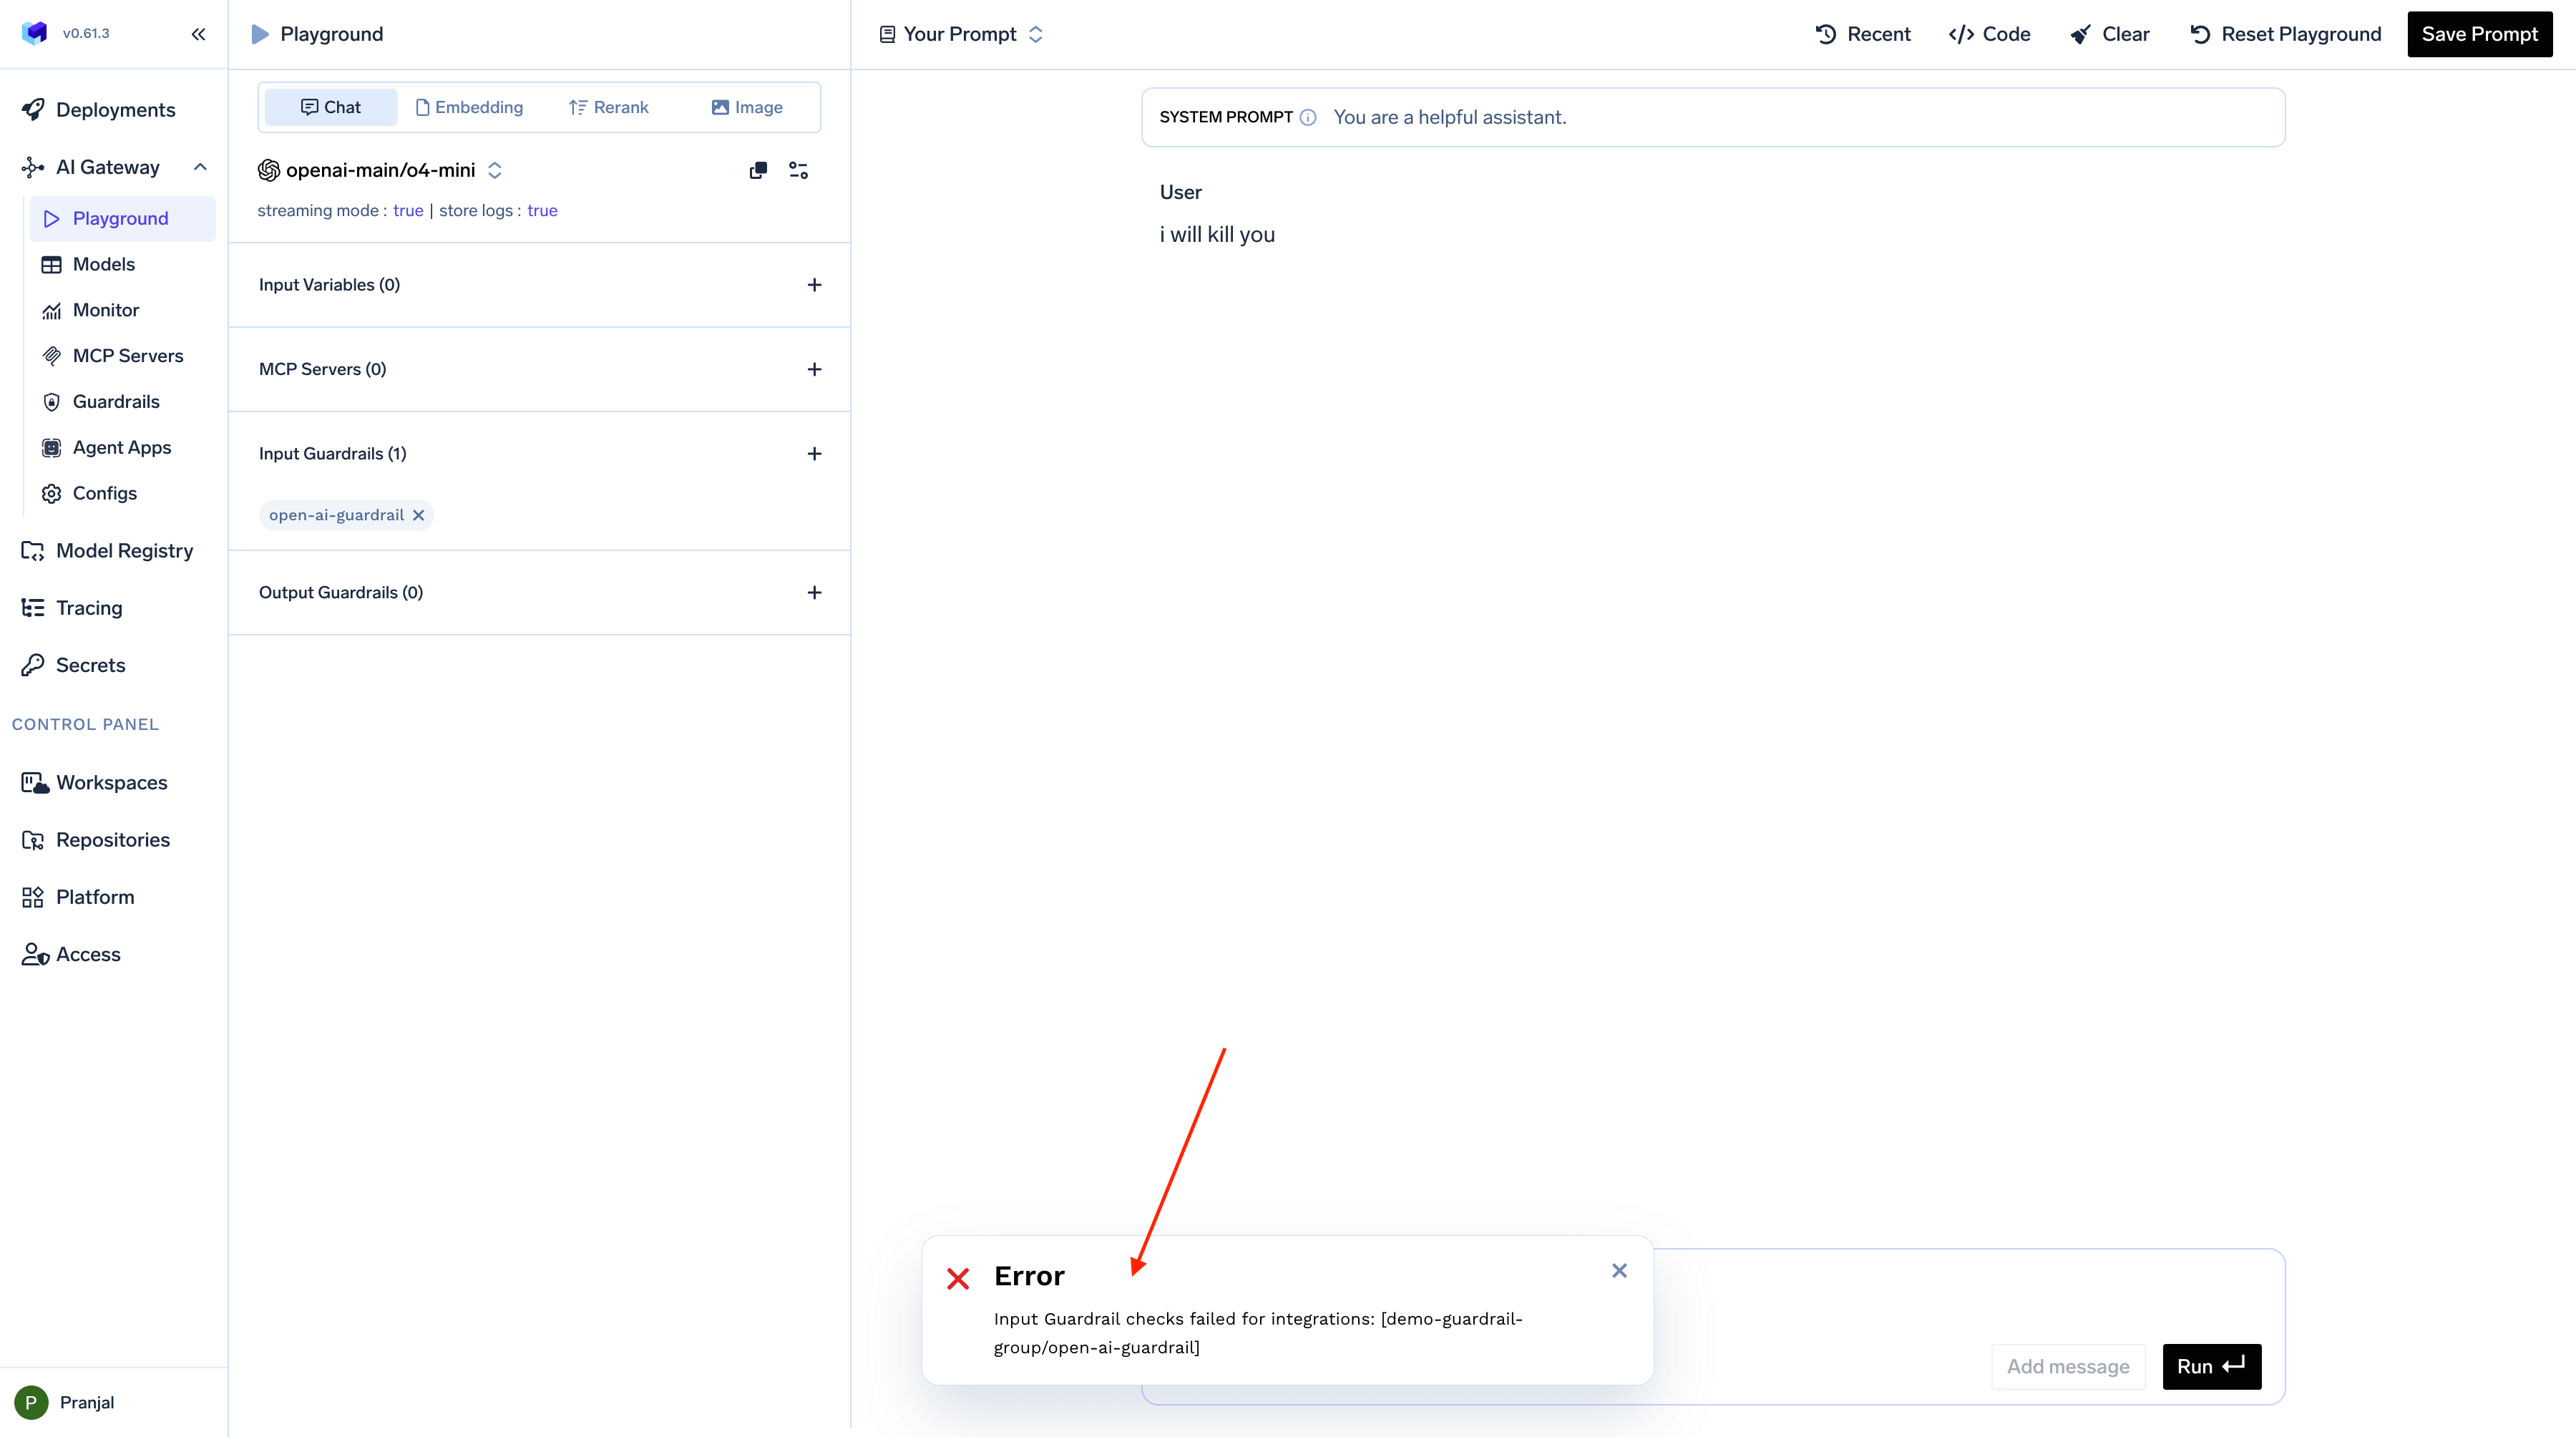This screenshot has width=2576, height=1437.
Task: Open the Playground sidebar item
Action: (x=122, y=218)
